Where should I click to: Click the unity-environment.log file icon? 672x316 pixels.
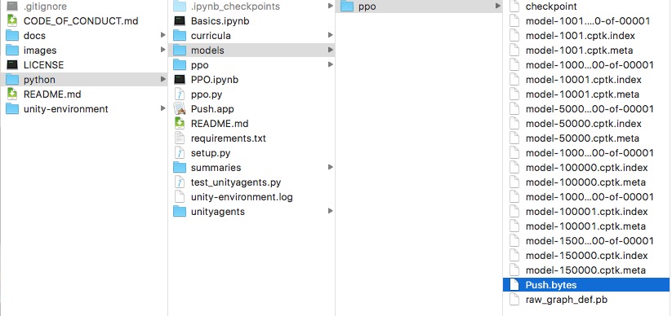pos(180,197)
